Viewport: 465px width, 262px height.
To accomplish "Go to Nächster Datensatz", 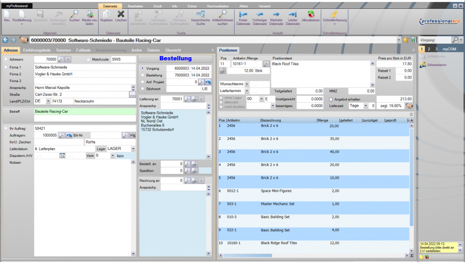I will 276,15.
